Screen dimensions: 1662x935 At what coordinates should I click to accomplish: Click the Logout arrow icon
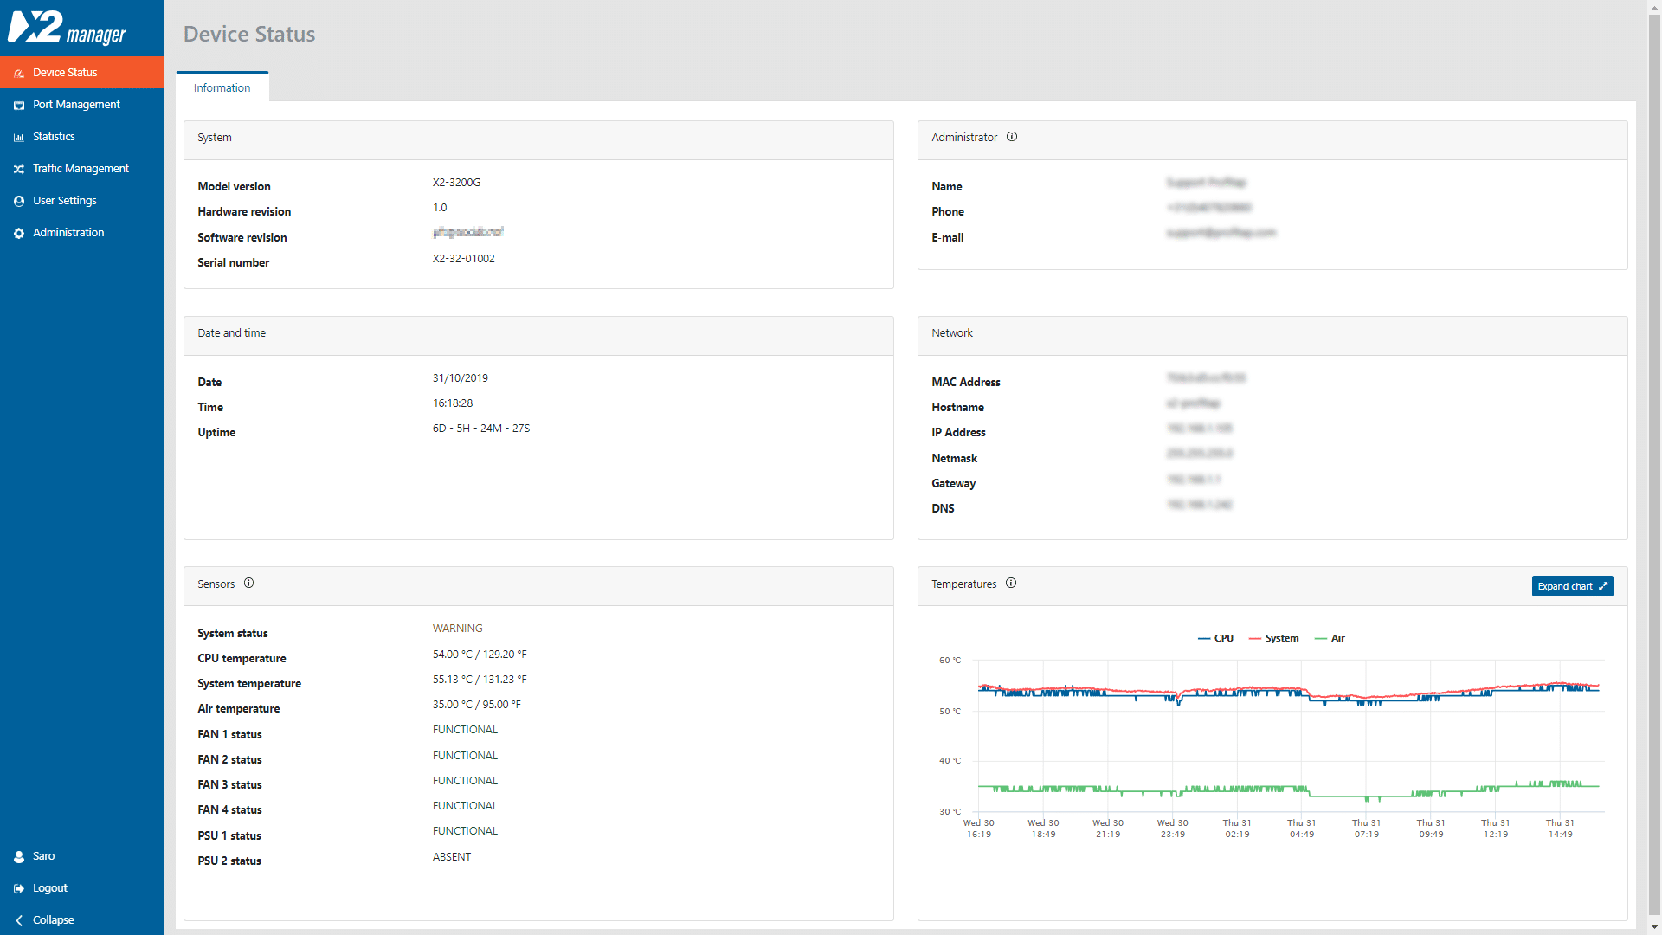click(19, 887)
